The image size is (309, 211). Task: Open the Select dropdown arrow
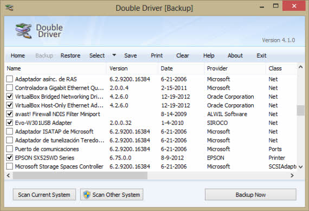[x=114, y=55]
